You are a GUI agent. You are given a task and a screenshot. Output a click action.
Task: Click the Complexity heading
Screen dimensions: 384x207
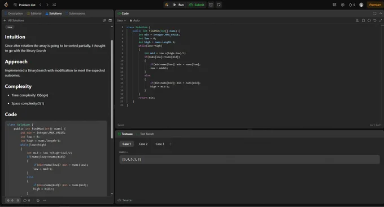tap(18, 86)
